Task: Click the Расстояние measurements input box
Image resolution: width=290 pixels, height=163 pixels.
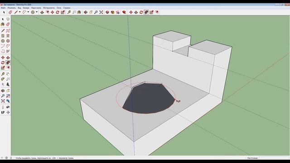Action: click(274, 158)
